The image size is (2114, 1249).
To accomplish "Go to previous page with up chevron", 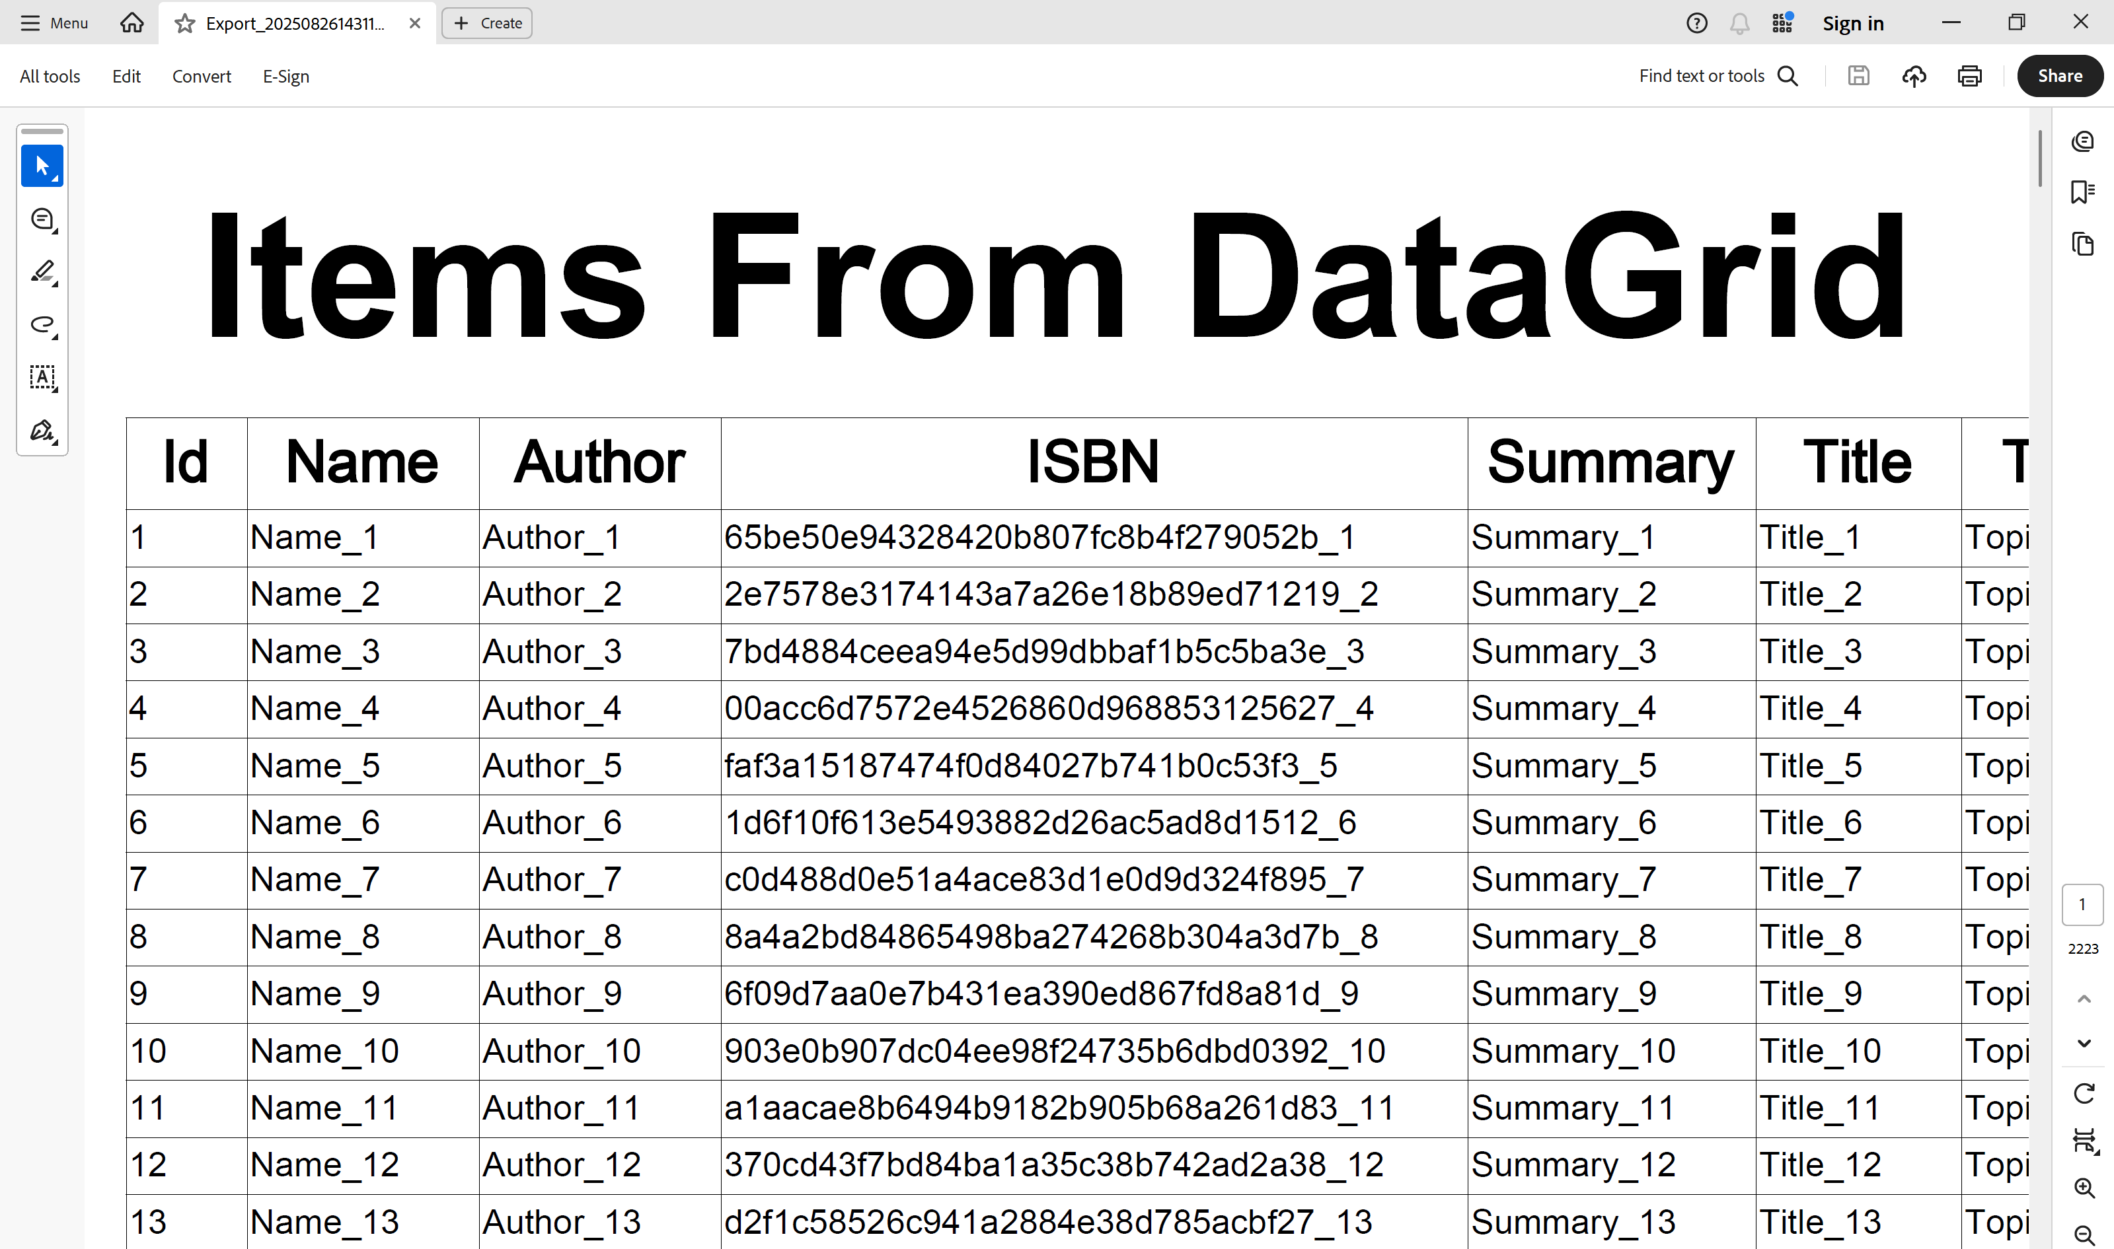I will (2084, 999).
